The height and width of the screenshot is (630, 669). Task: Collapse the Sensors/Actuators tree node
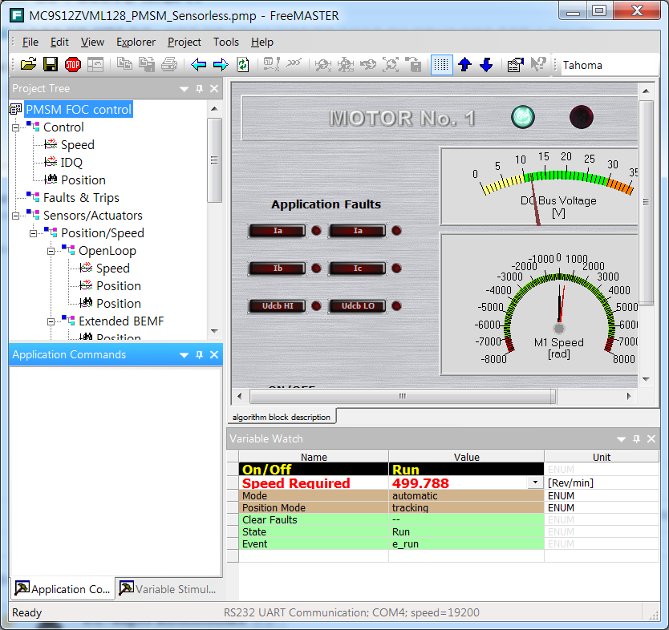16,216
